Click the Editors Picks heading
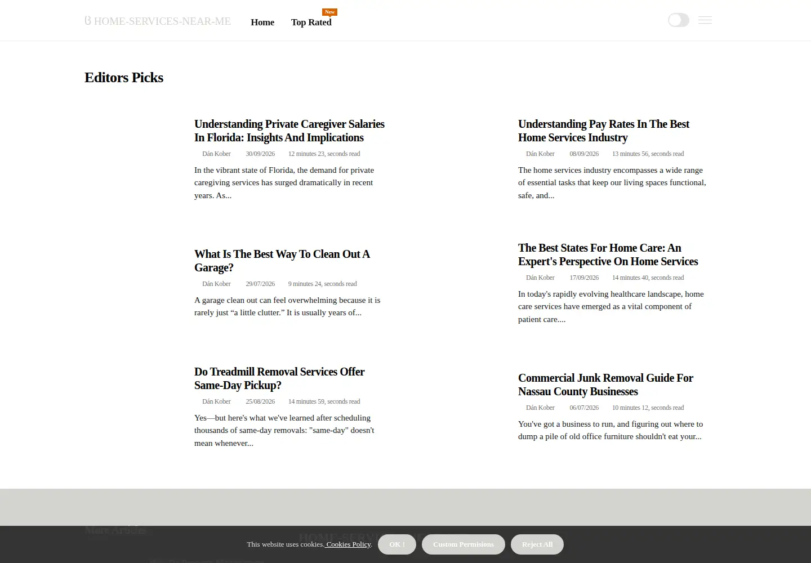 pyautogui.click(x=124, y=78)
